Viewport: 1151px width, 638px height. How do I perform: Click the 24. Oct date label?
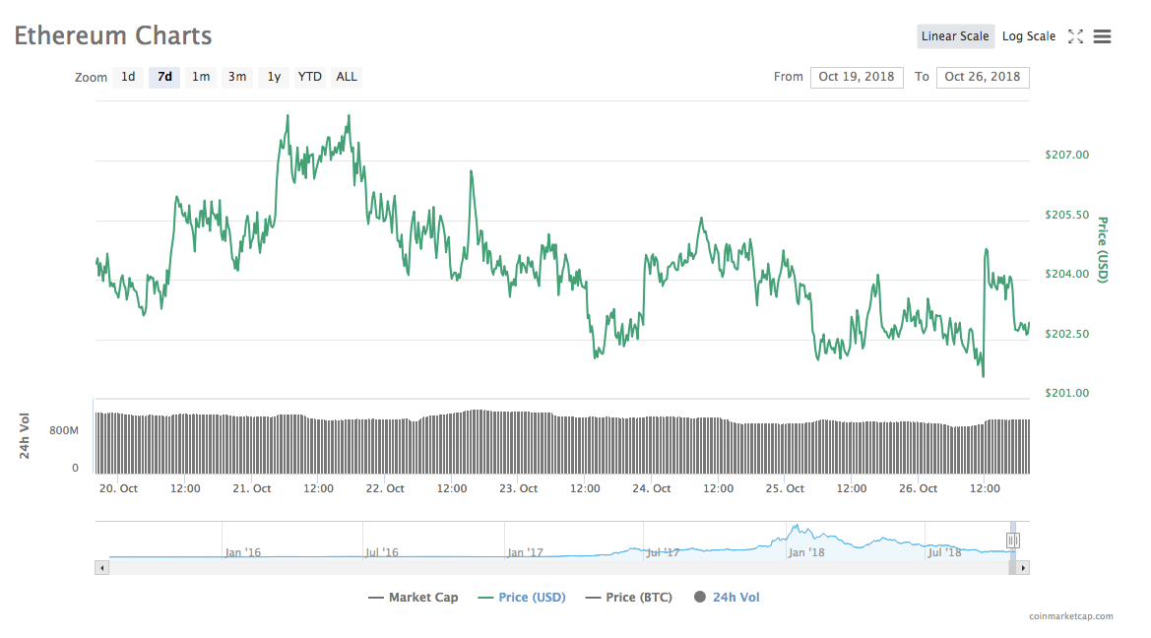click(651, 489)
